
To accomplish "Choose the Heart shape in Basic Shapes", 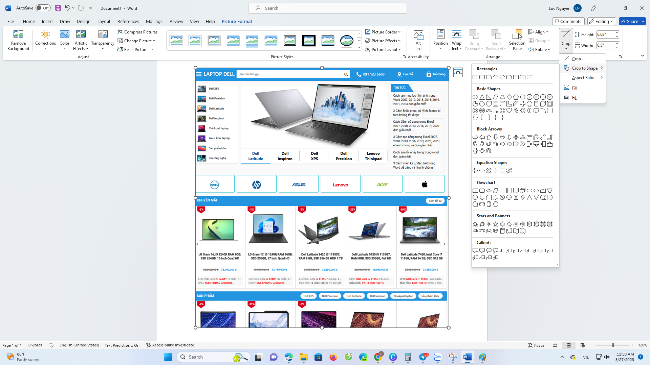I will click(x=509, y=111).
